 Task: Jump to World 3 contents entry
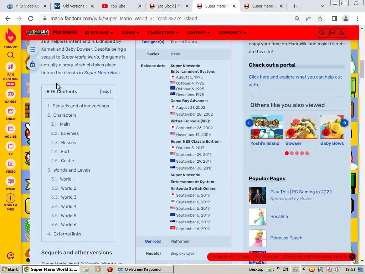coord(68,197)
